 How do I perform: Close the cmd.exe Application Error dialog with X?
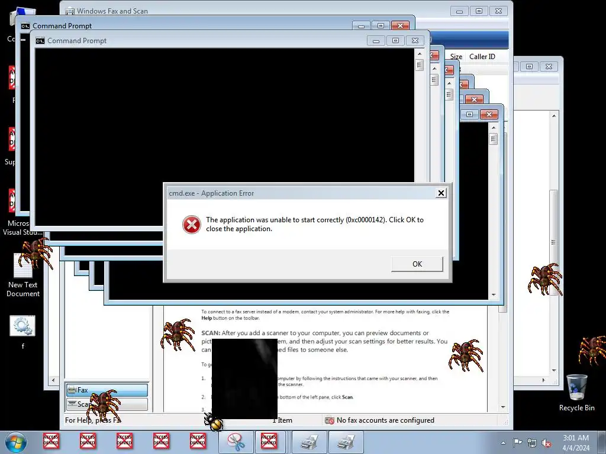click(441, 193)
